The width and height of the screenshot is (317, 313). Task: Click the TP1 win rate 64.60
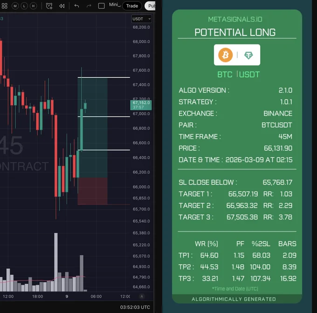[x=209, y=255]
